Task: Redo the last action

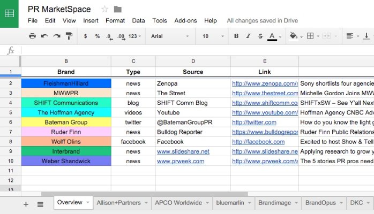Action: [x=57, y=36]
